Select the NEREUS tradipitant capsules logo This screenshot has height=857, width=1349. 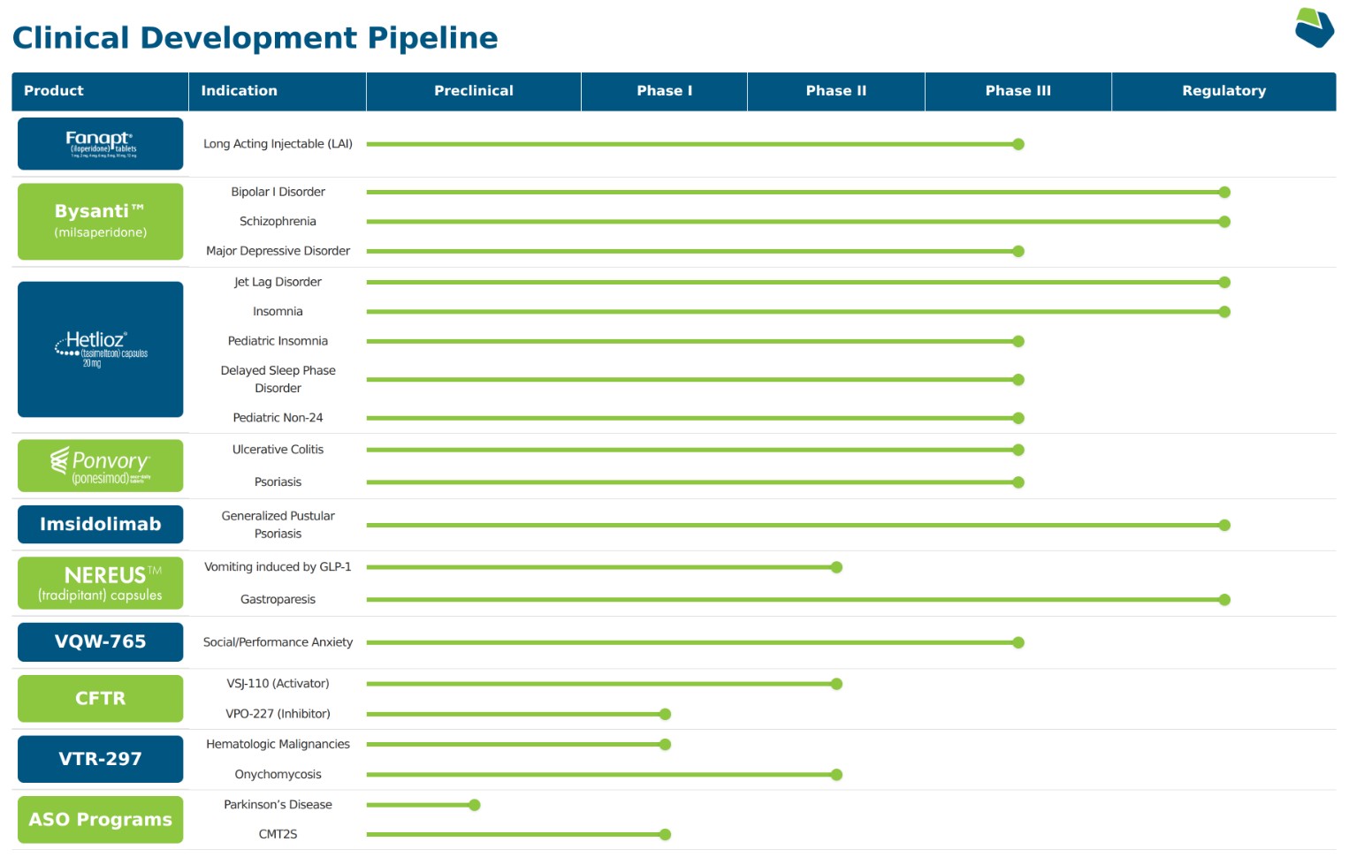tap(100, 583)
